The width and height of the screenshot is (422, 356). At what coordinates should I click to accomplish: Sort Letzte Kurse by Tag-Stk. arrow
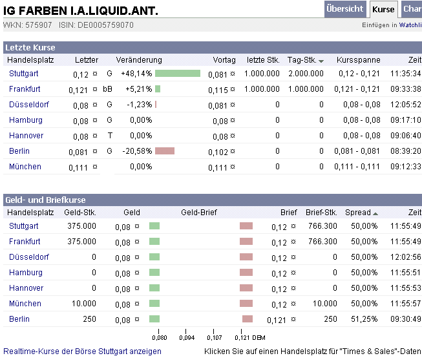click(321, 61)
